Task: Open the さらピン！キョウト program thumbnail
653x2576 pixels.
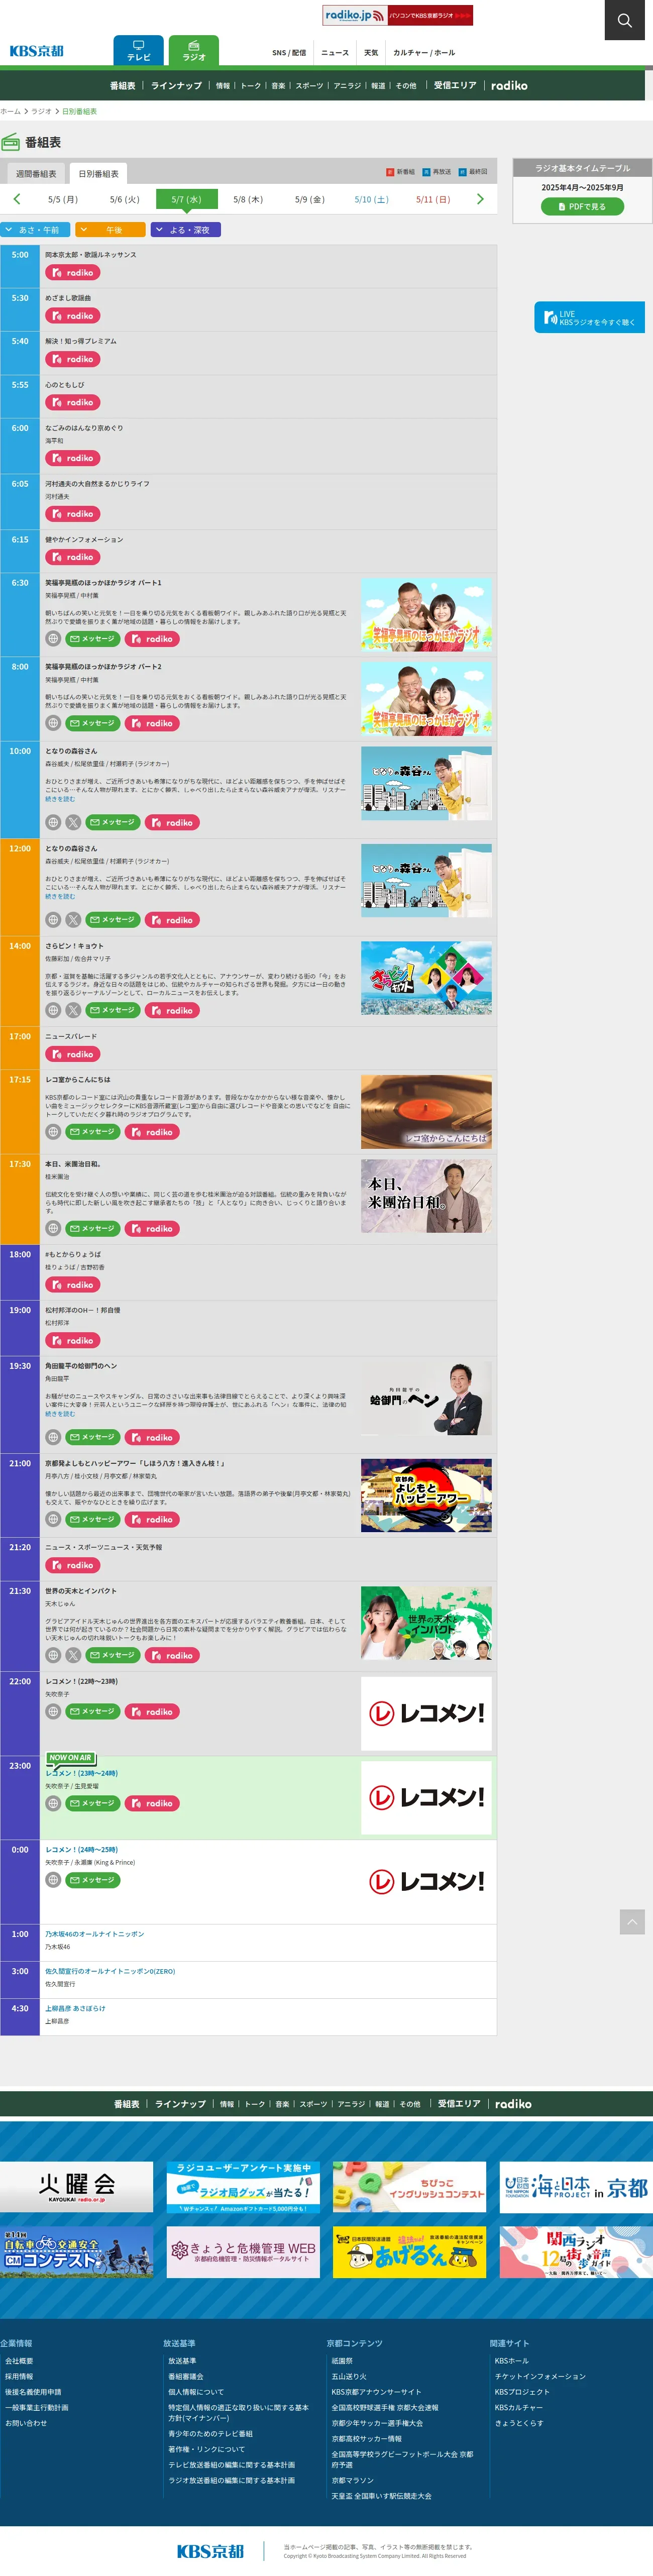Action: pyautogui.click(x=426, y=979)
